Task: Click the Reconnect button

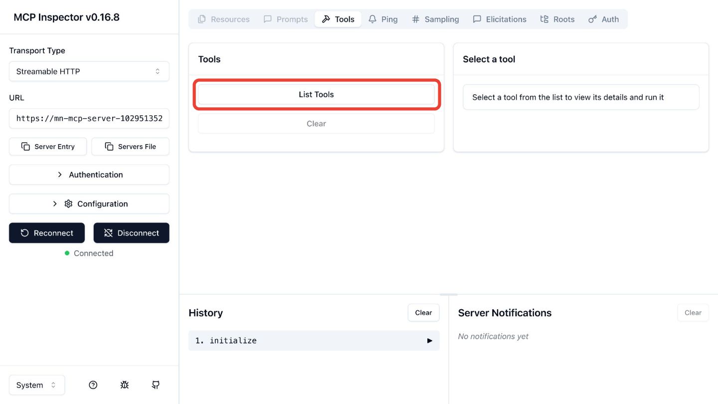Action: (47, 233)
